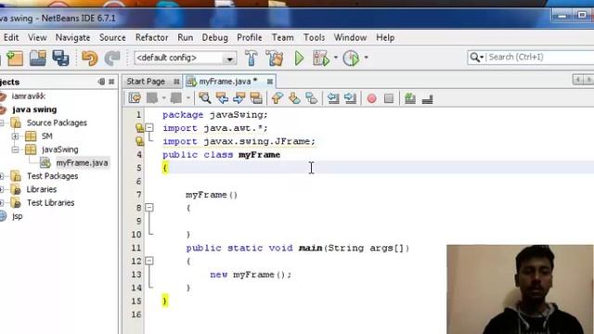Open the Team menu
This screenshot has width=594, height=334.
(x=282, y=37)
